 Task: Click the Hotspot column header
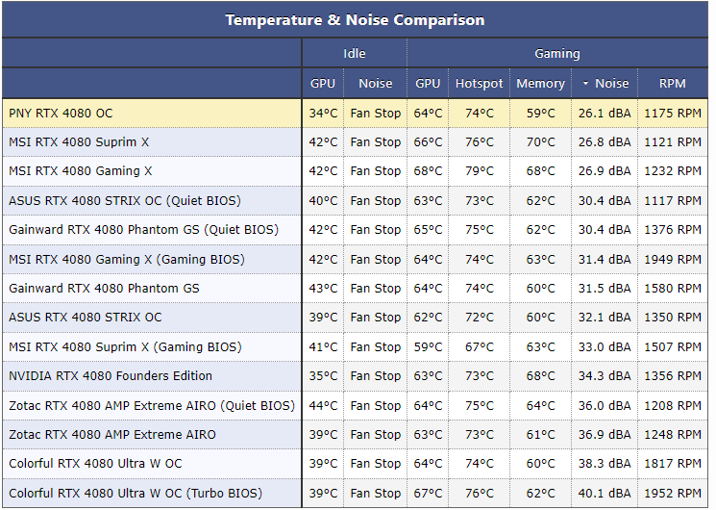pyautogui.click(x=479, y=84)
